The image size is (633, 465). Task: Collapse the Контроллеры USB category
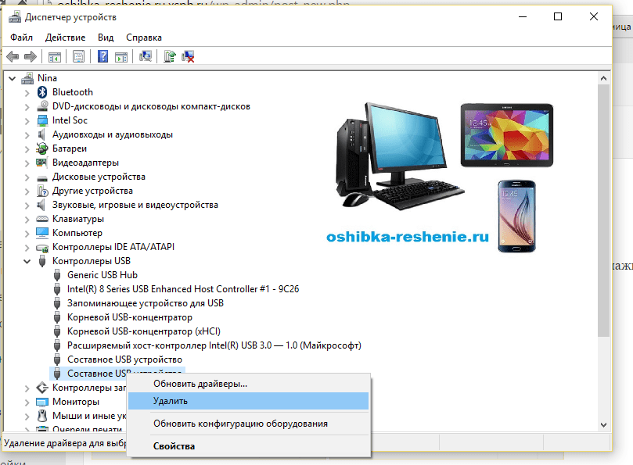pyautogui.click(x=27, y=261)
